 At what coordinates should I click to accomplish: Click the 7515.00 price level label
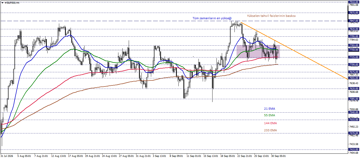coord(354,119)
